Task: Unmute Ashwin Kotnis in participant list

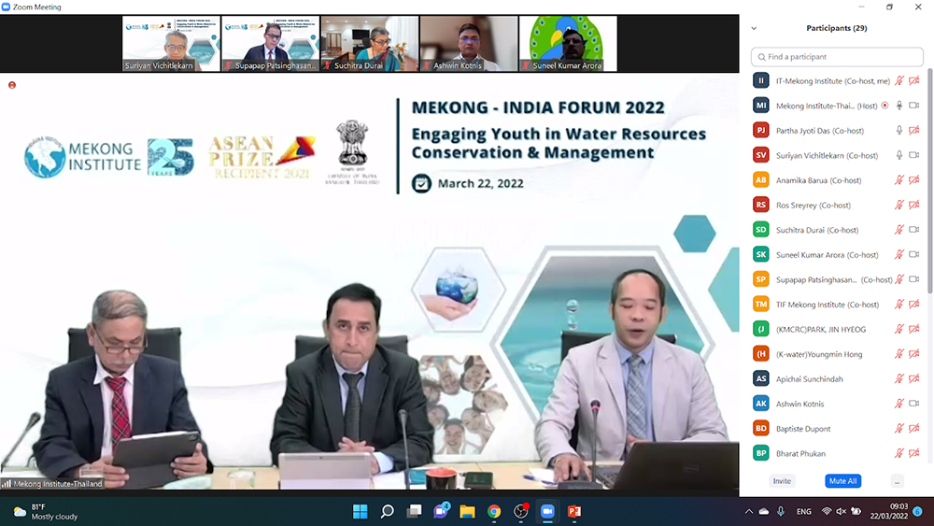Action: [899, 404]
